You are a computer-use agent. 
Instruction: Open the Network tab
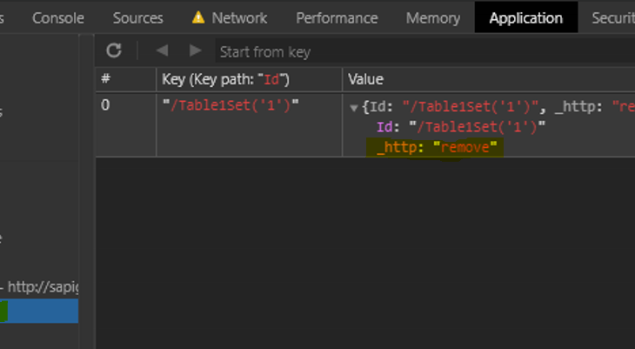tap(239, 17)
